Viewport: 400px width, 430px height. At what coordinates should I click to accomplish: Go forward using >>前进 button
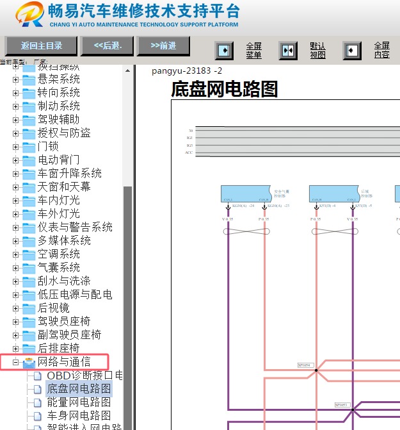pos(163,45)
